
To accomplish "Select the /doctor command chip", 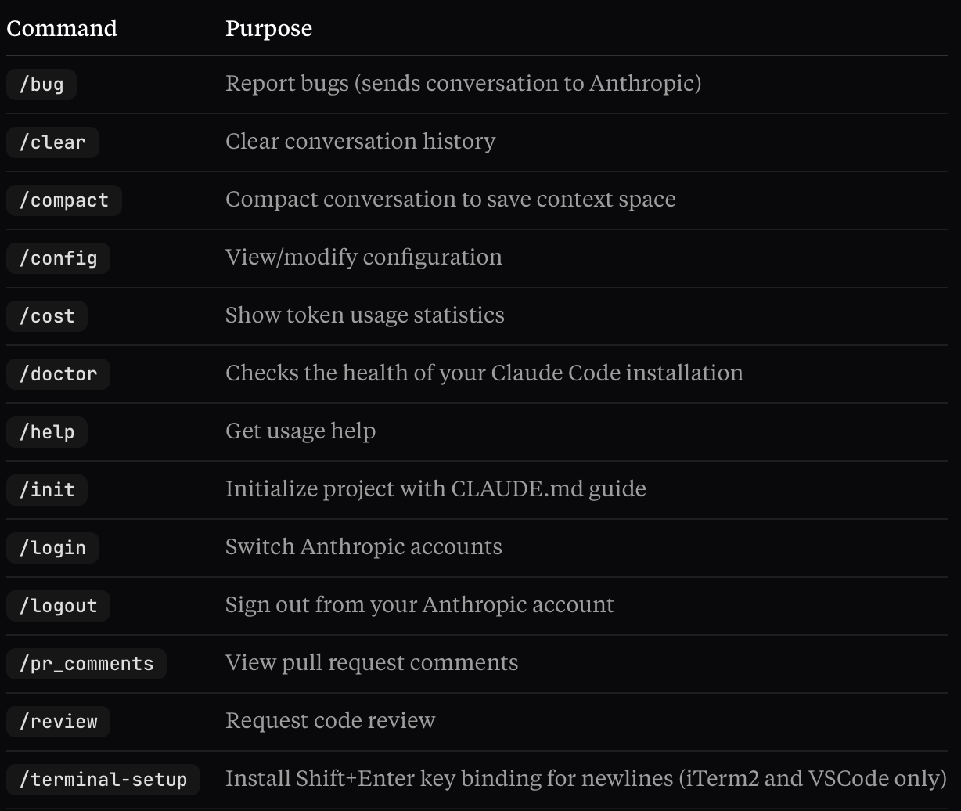I will (58, 373).
